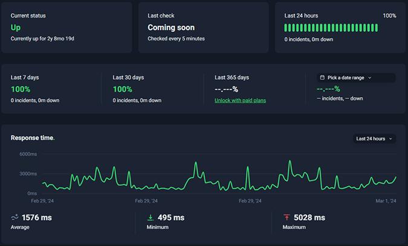Click the calendar icon beside Pick a date range

[322, 78]
